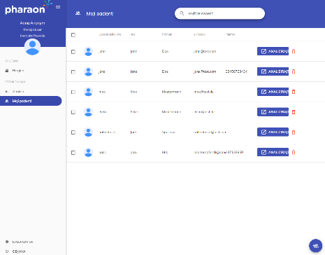
Task: Click the surname Sparrow cell
Action: pos(168,132)
